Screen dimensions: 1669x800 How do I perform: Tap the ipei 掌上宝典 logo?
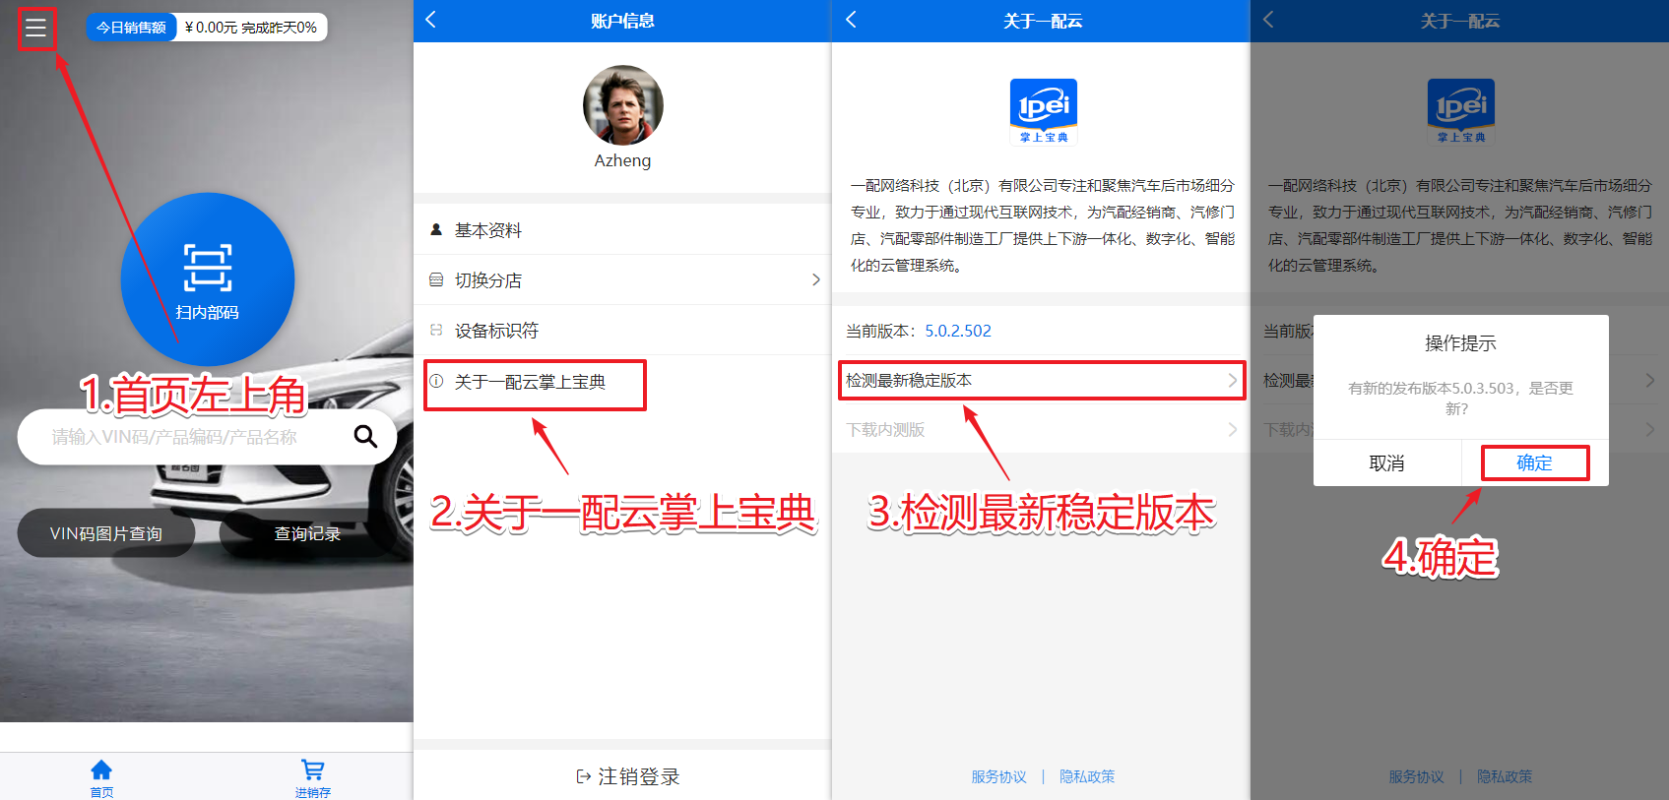1043,112
